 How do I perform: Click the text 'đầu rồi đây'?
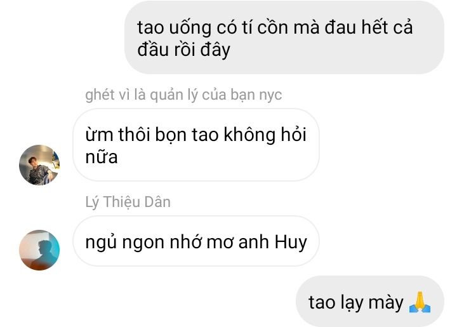pos(183,50)
